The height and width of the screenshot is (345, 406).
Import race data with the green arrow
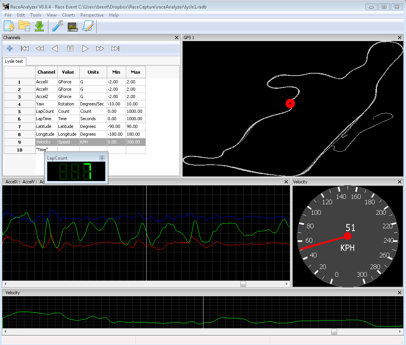point(39,26)
